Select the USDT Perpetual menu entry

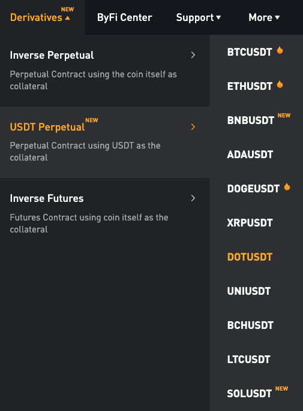[104, 142]
